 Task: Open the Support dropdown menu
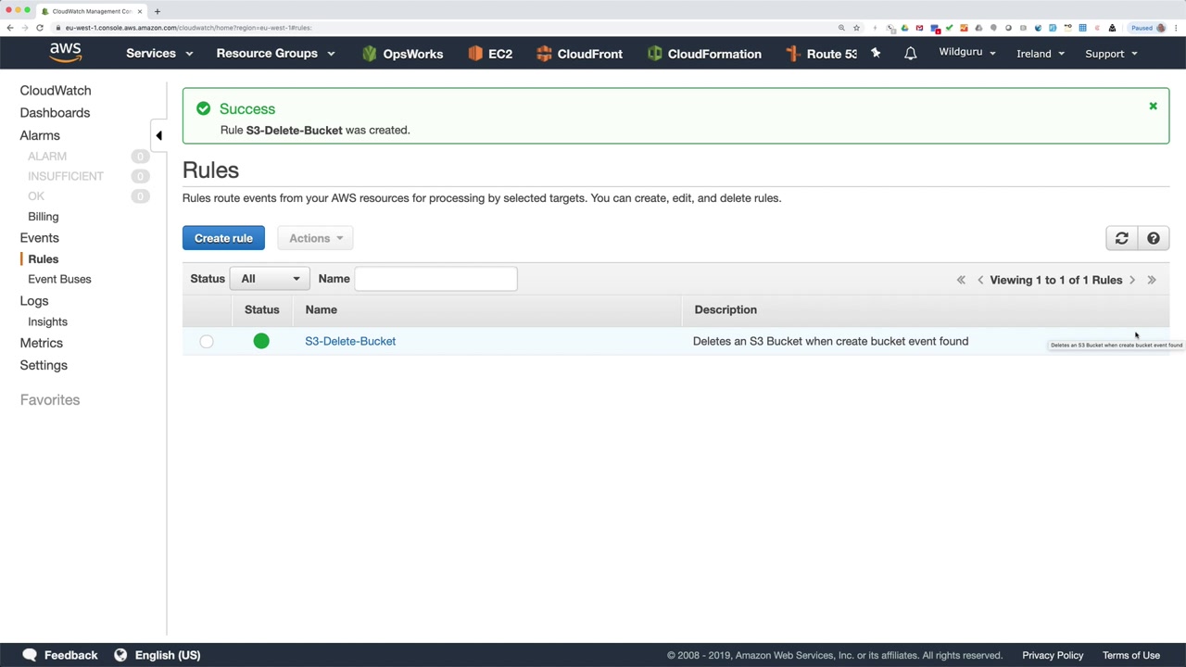(1111, 54)
